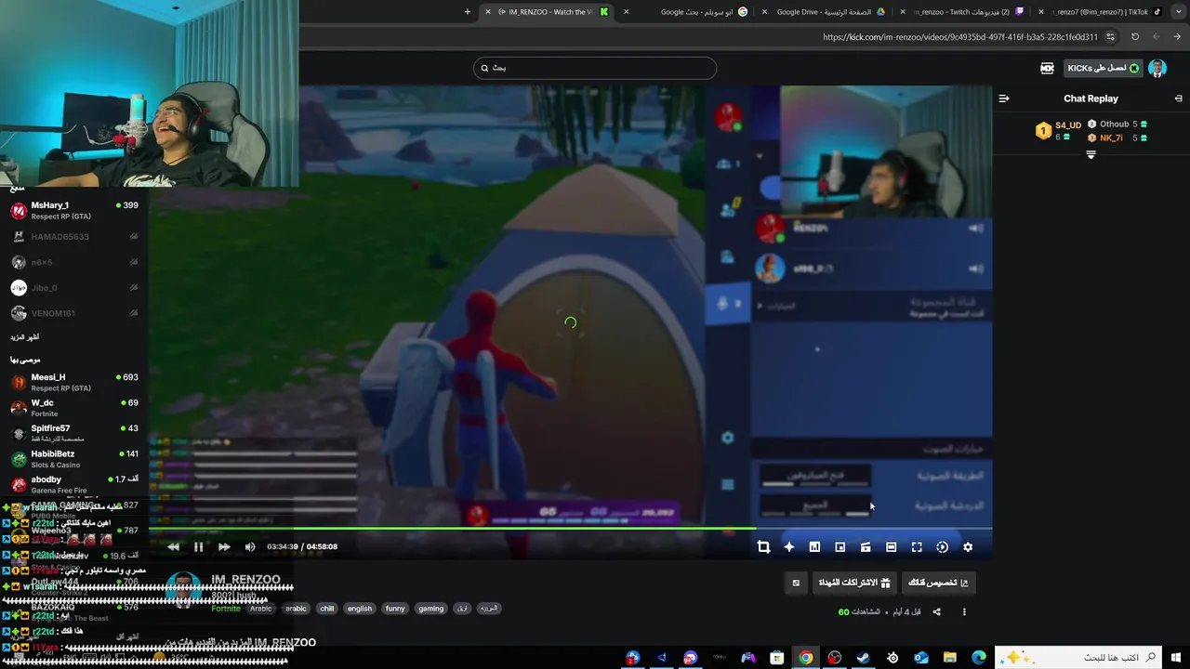Open the three-dot more options menu
The width and height of the screenshot is (1190, 669).
pyautogui.click(x=964, y=612)
